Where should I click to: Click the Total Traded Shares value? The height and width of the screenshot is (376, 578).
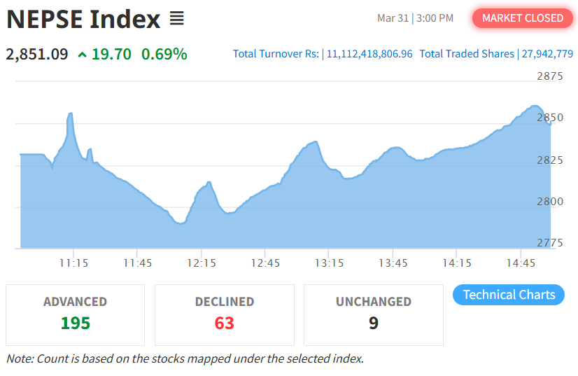[x=547, y=54]
